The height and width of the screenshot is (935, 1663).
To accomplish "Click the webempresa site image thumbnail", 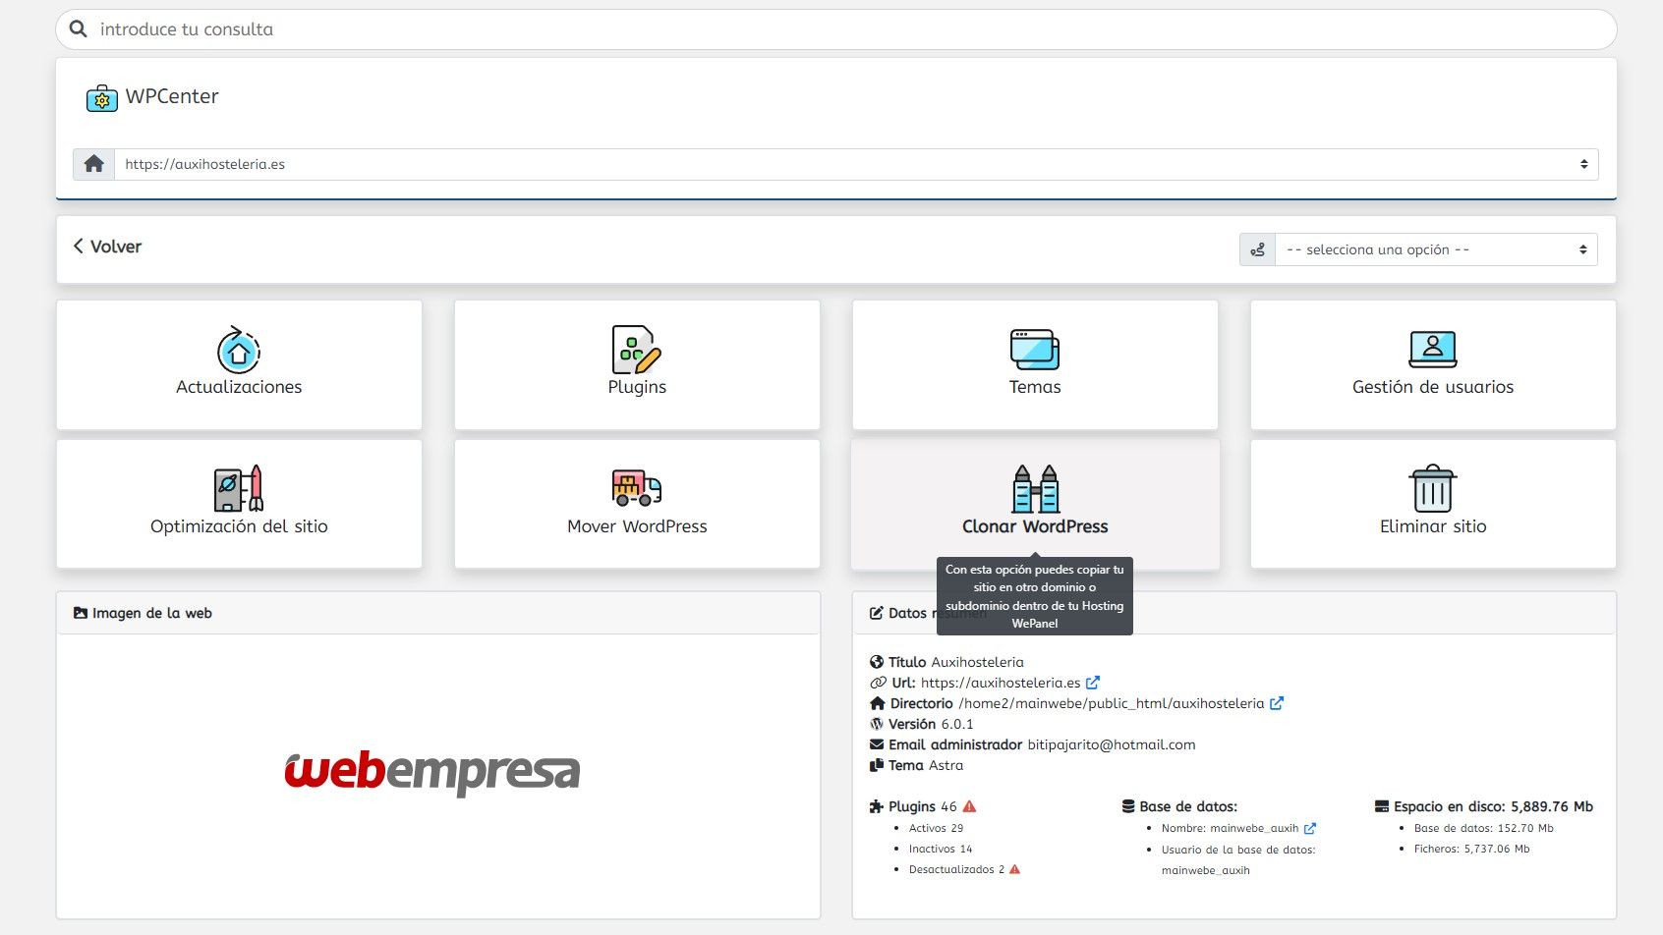I will point(432,772).
